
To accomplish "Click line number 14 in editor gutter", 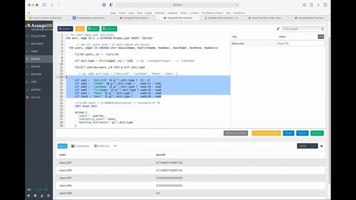I will pos(61,77).
